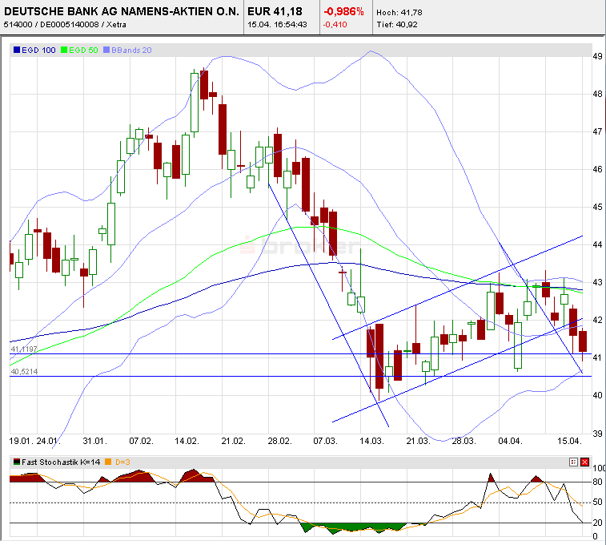This screenshot has height=545, width=606.
Task: Click the 04.04. date axis label
Action: [510, 441]
